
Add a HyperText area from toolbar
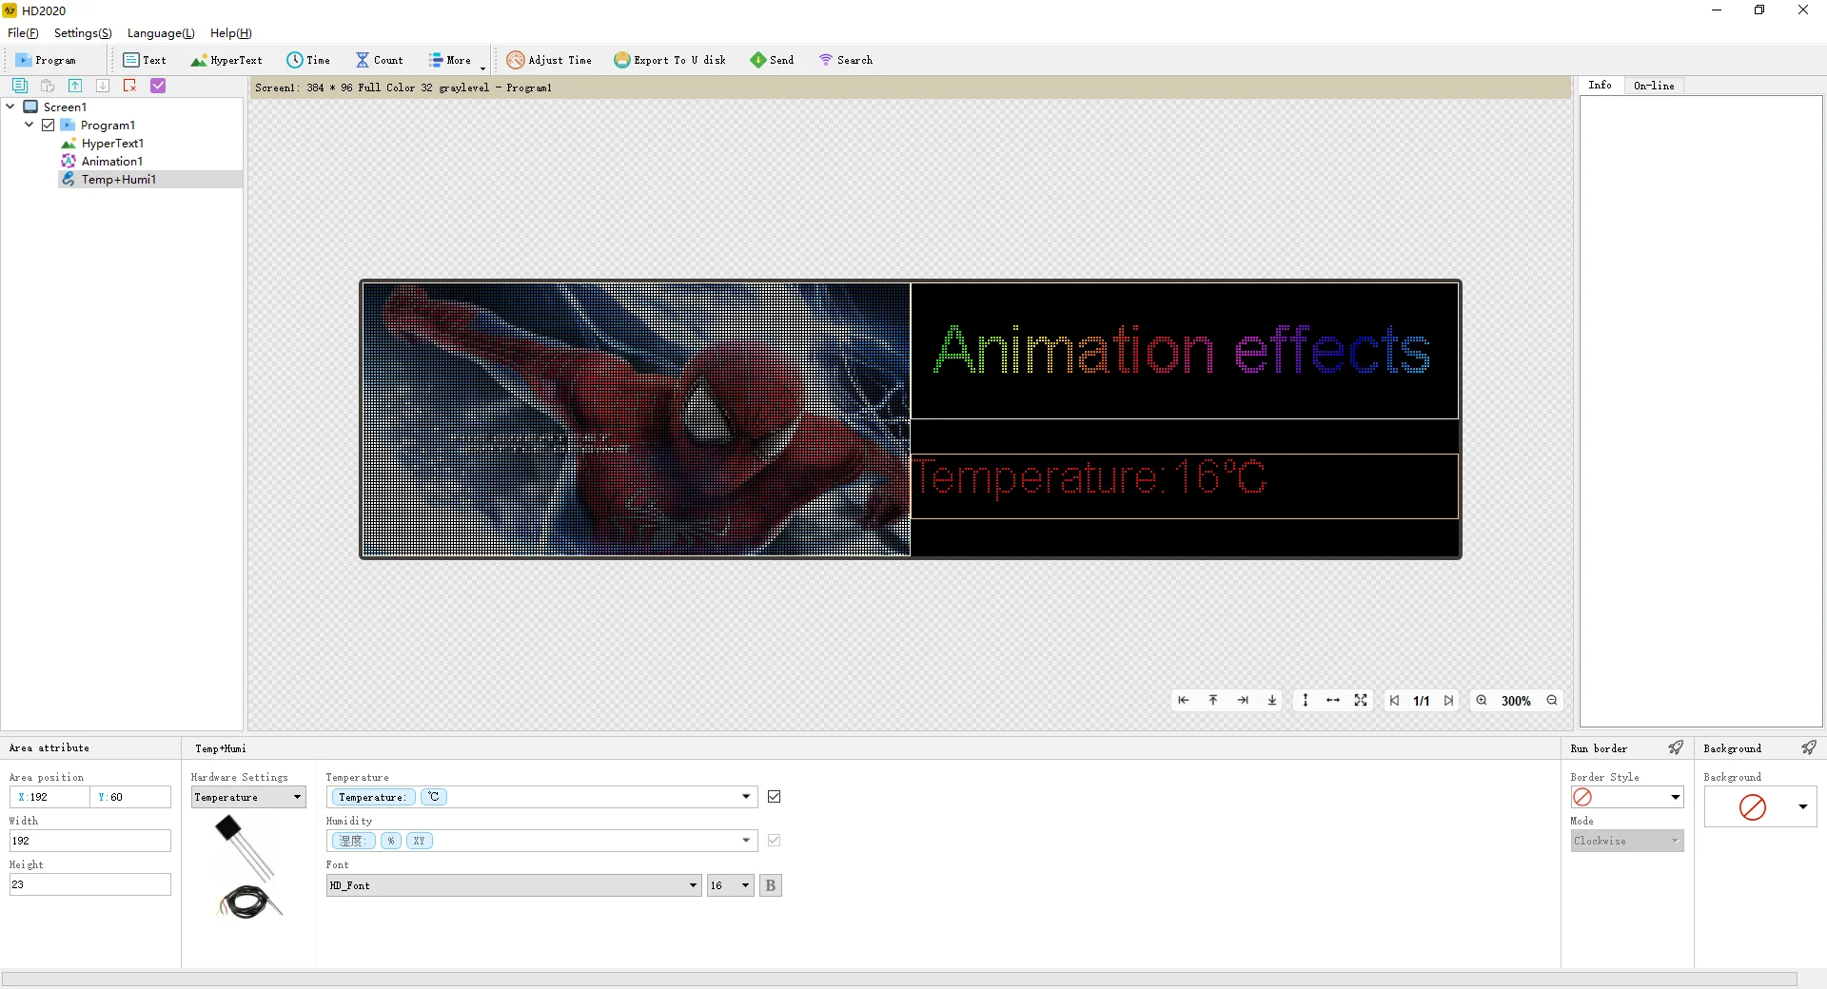tap(226, 60)
